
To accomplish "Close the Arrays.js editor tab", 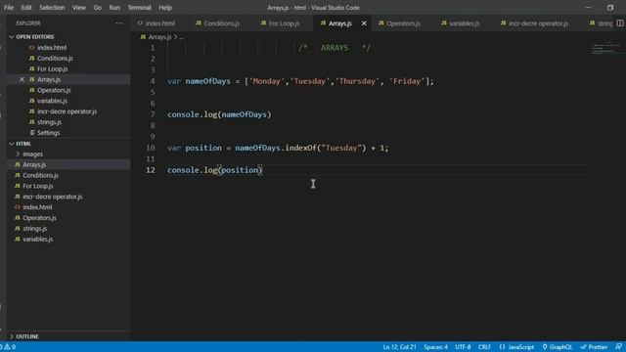I will tap(364, 23).
